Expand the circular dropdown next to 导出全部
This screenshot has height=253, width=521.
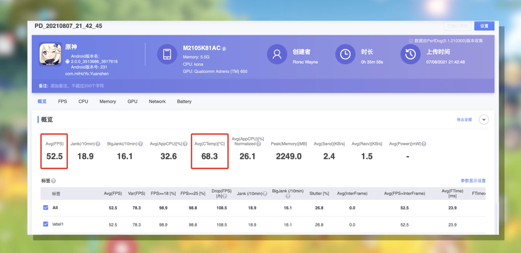pyautogui.click(x=484, y=120)
